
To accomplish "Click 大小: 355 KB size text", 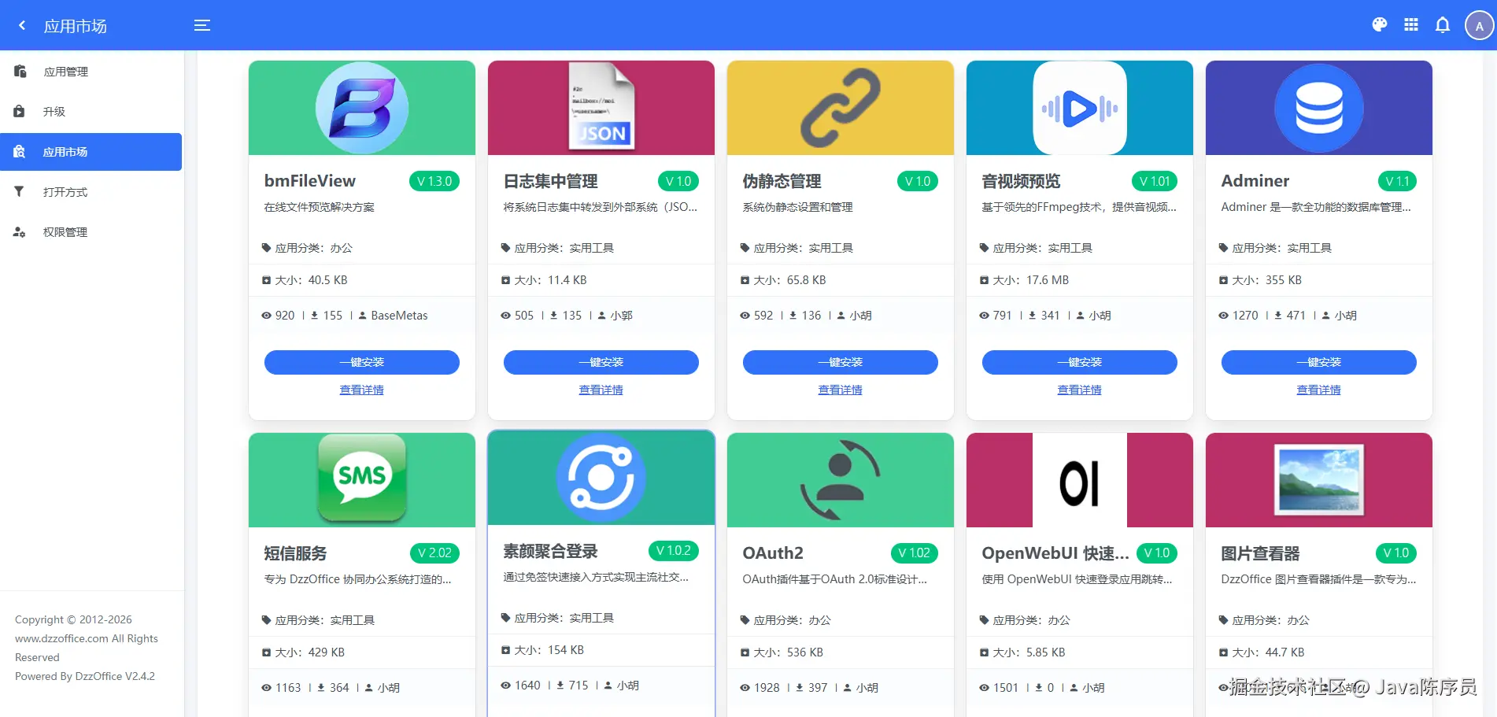I will click(x=1266, y=280).
